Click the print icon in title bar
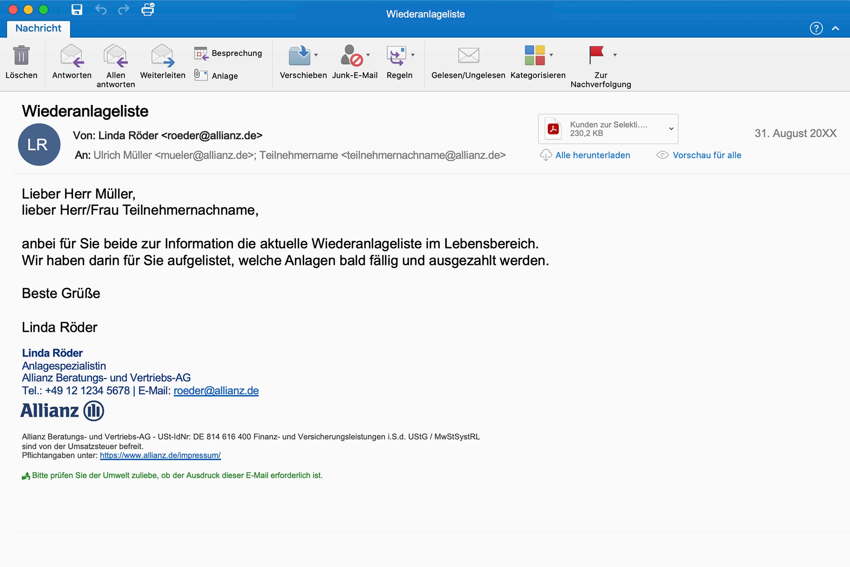 pos(147,10)
